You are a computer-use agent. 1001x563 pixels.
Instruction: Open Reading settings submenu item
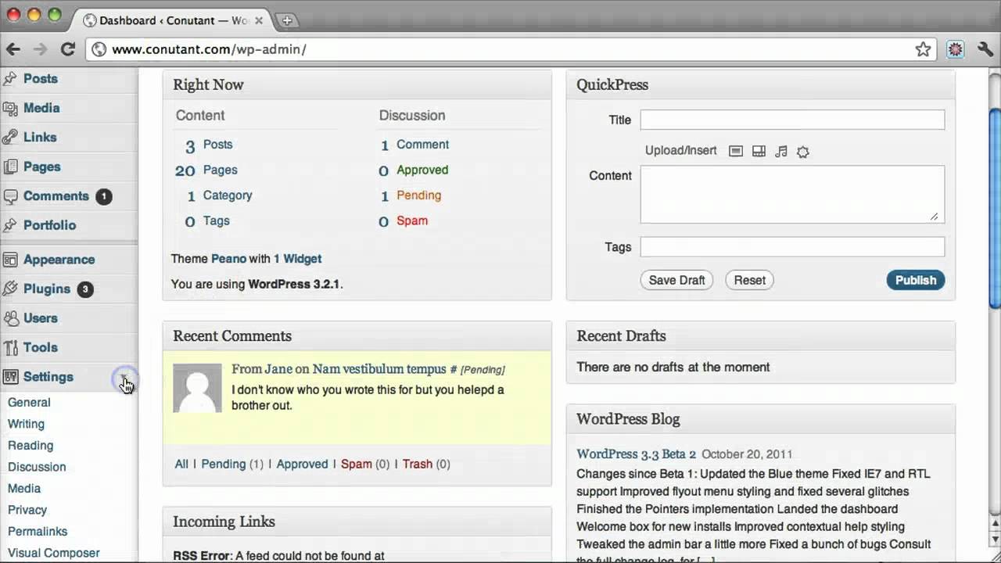[x=30, y=445]
